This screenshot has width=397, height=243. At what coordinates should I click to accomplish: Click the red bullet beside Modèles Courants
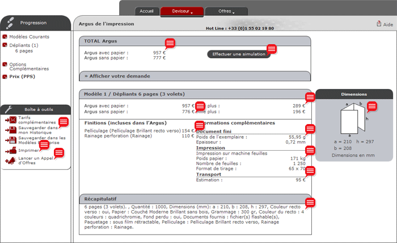[5, 37]
